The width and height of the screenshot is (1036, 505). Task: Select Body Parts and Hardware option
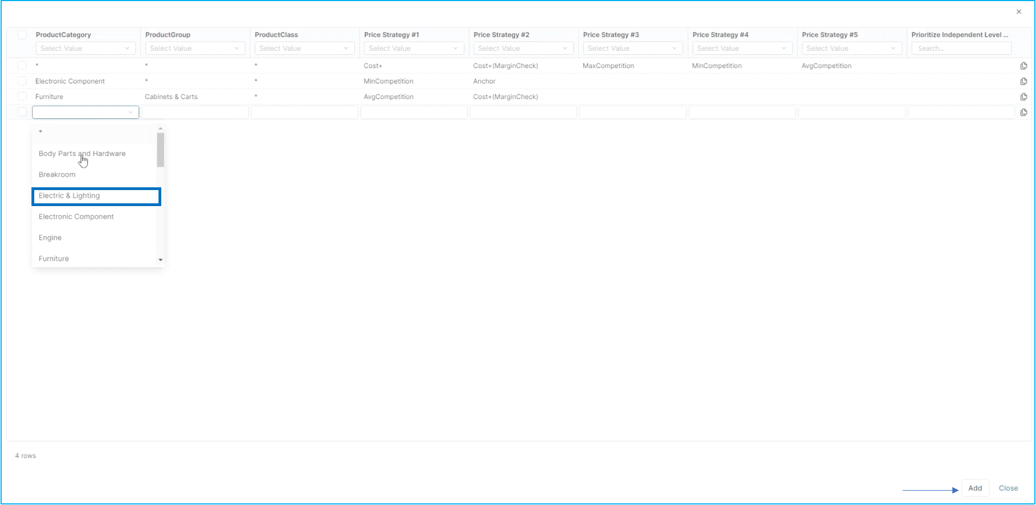82,154
